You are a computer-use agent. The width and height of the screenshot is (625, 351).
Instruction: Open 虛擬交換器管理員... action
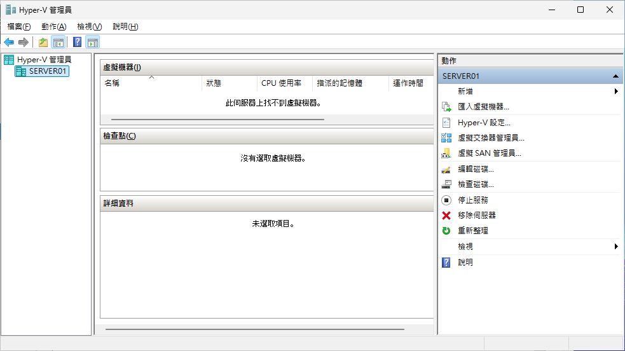491,138
